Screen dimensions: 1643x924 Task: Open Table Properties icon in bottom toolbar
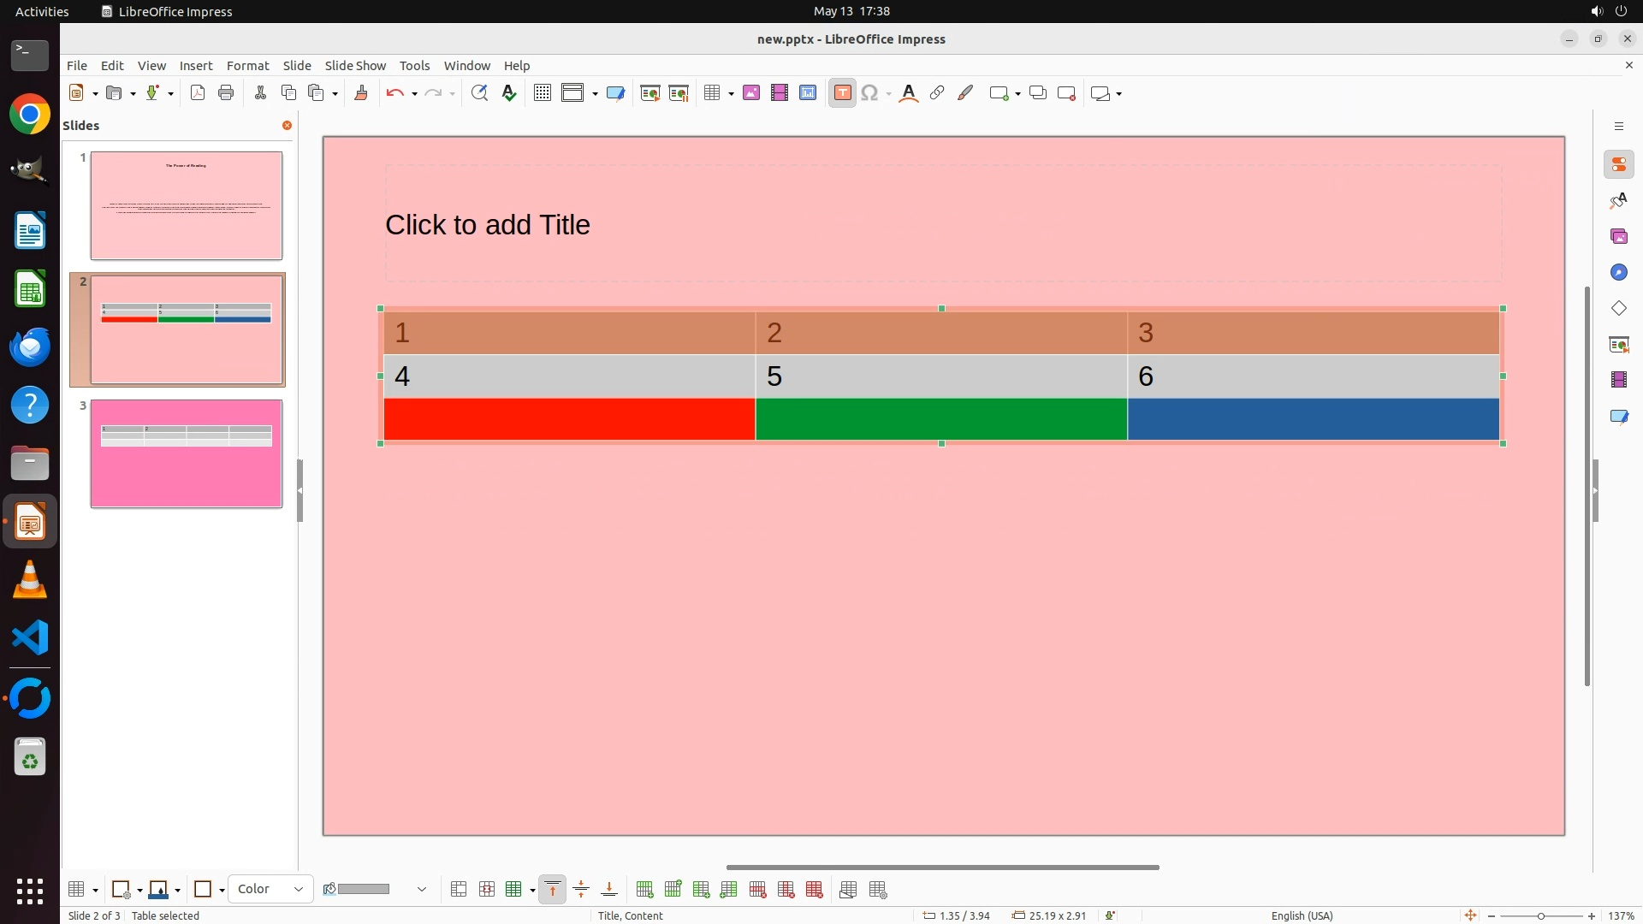point(878,890)
